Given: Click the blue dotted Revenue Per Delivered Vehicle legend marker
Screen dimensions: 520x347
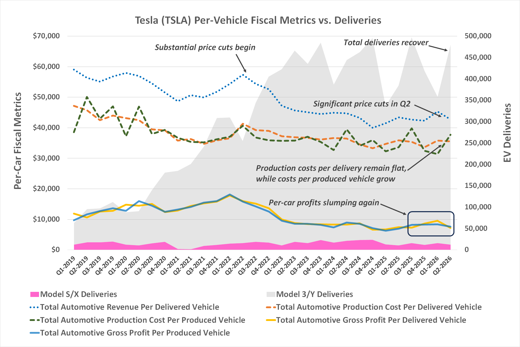Looking at the screenshot, I should [x=34, y=307].
